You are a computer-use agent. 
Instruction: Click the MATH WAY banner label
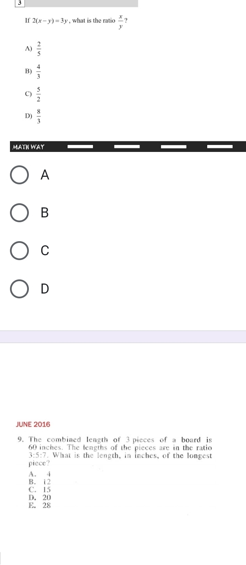[x=29, y=147]
